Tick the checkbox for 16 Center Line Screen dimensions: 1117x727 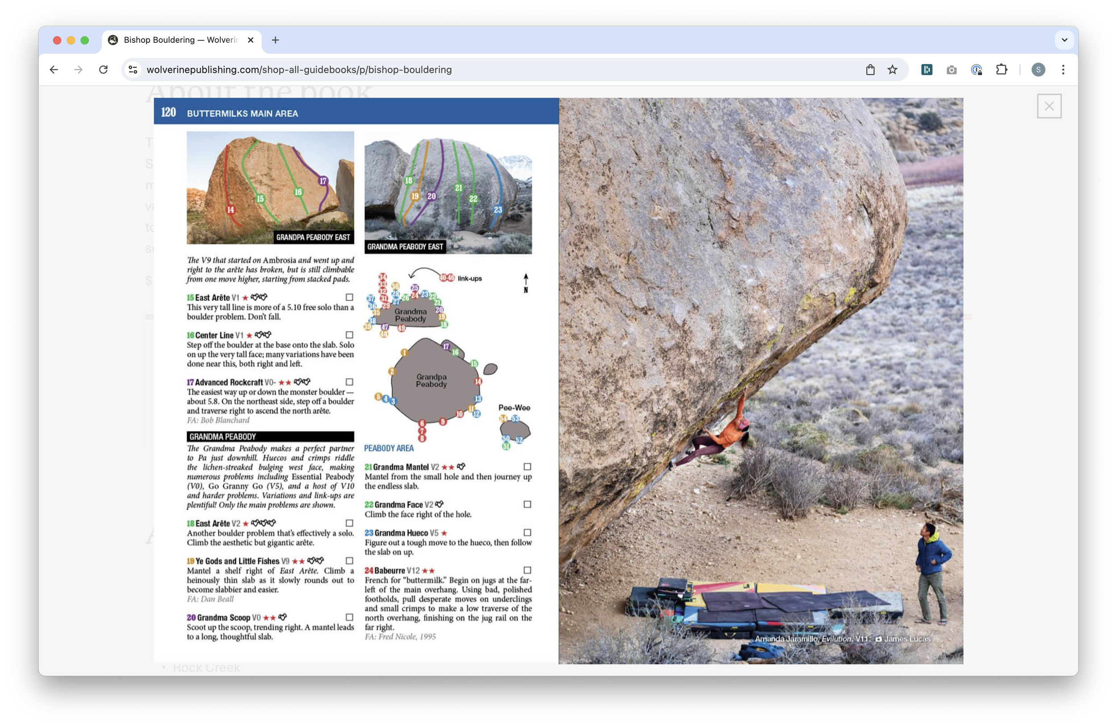(349, 334)
